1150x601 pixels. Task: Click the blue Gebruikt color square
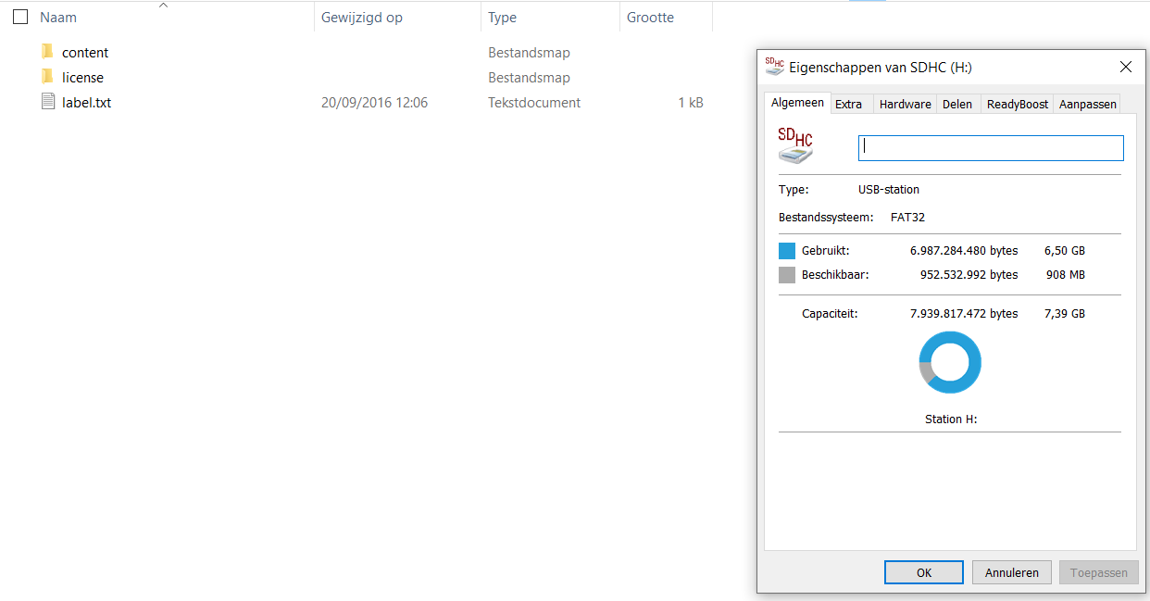787,250
